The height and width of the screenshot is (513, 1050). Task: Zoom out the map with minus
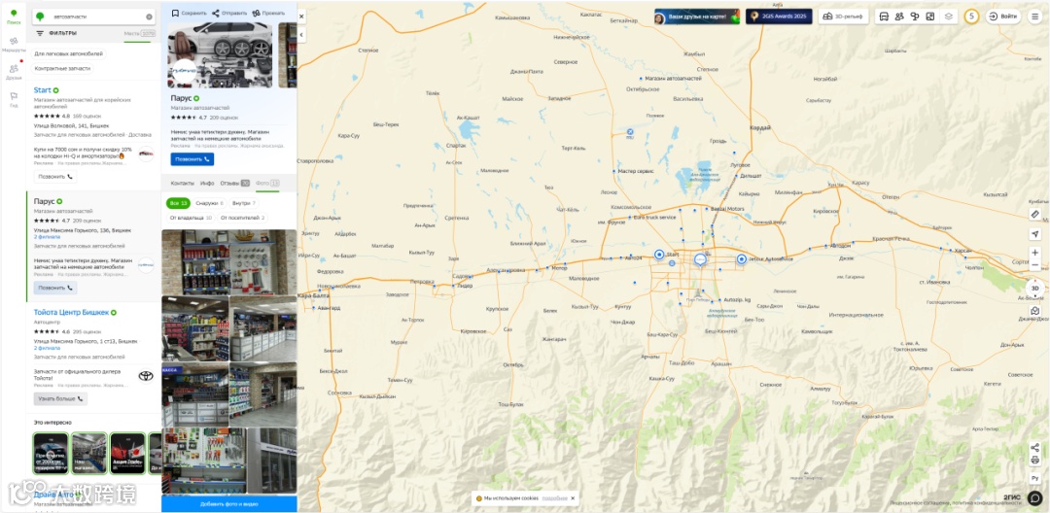point(1035,265)
